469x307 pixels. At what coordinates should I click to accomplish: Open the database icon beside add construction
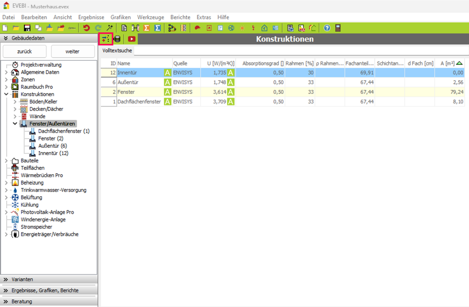point(117,39)
